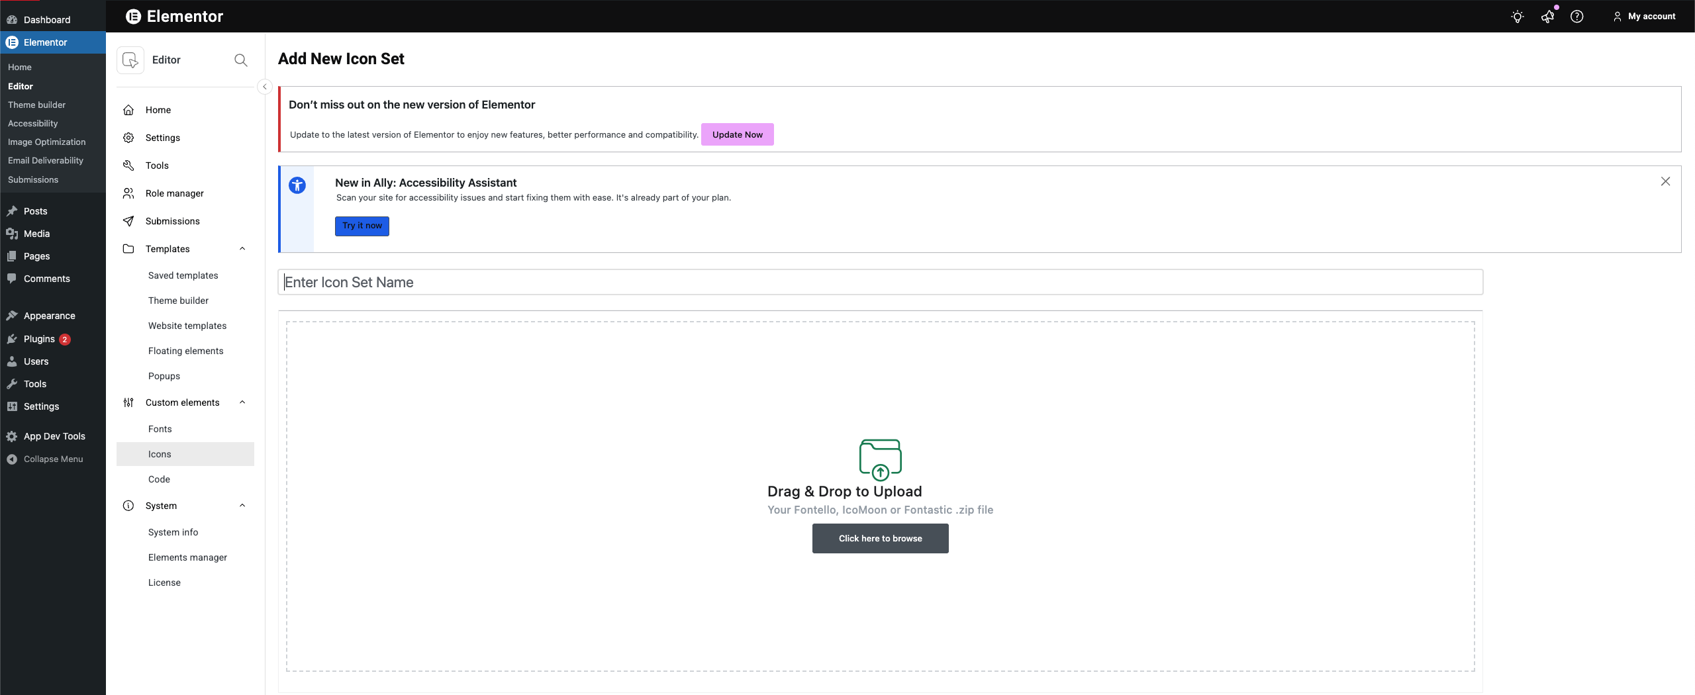
Task: Collapse the Custom elements section
Action: tap(242, 402)
